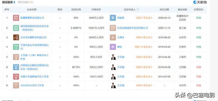Click the help icon beside 法定代表人
Viewport: 218px width, 101px height.
pos(138,9)
